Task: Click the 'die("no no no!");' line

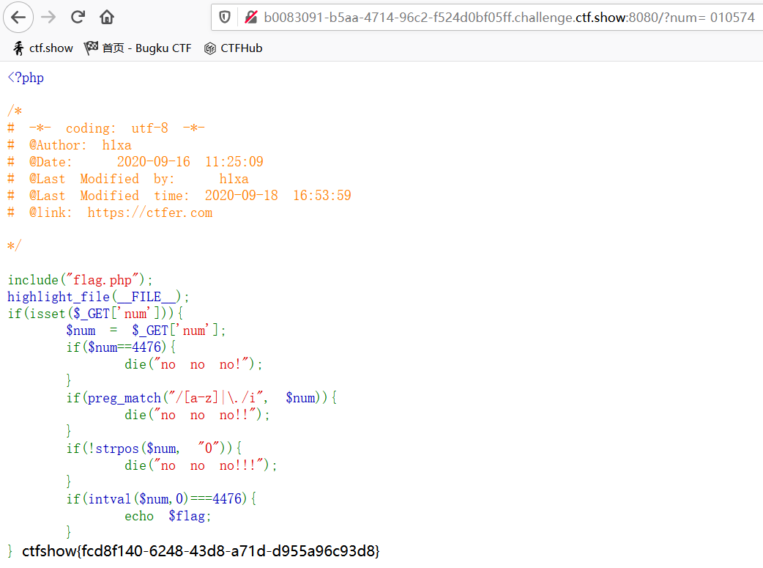Action: pos(193,364)
